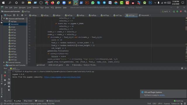
Task: Click the fold marker next to line 72
Action: [35, 37]
